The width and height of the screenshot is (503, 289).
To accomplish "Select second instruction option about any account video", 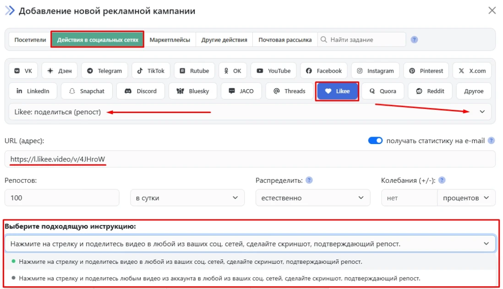I will point(219,278).
